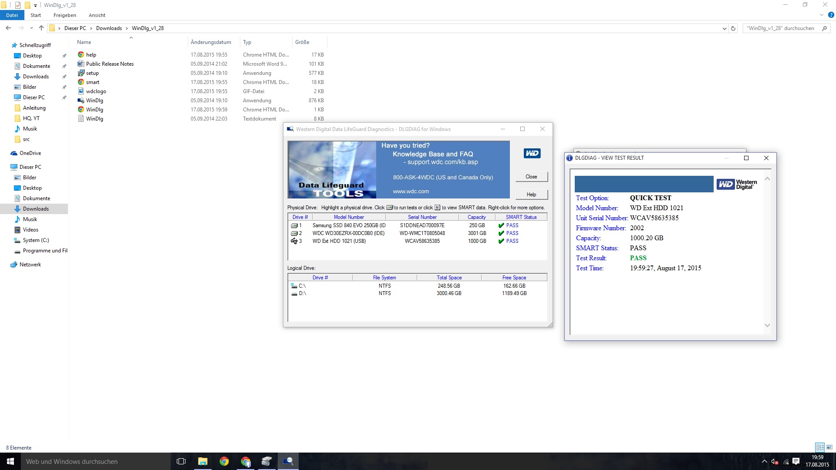Click the Data LifeGuard taskbar icon
This screenshot has height=470, width=836.
[x=288, y=461]
